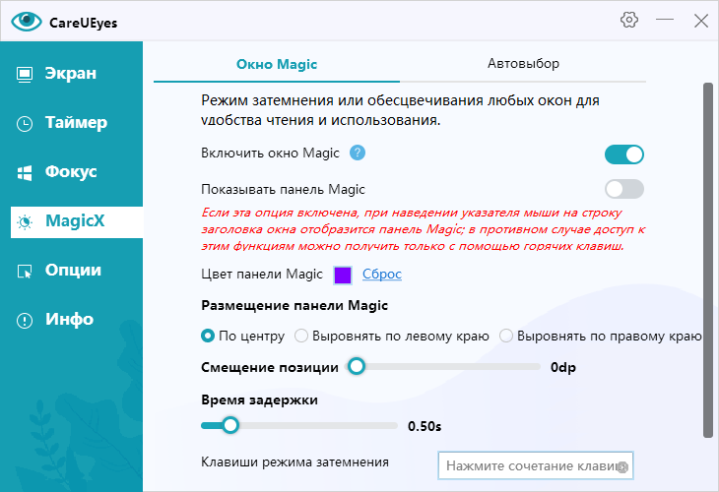Choose Выровнять по левому краю

[x=301, y=336]
